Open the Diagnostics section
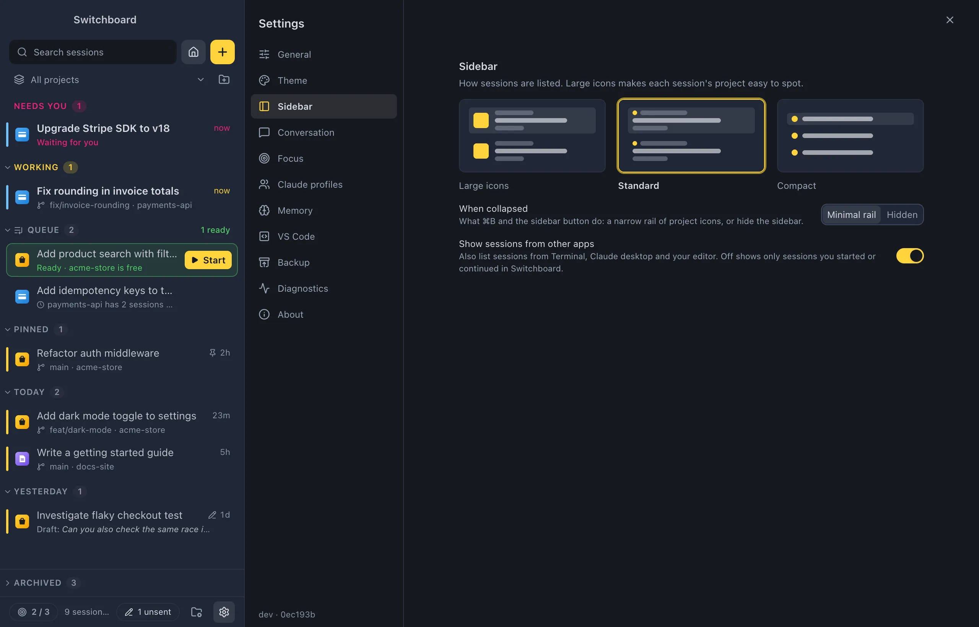The height and width of the screenshot is (627, 979). pyautogui.click(x=324, y=288)
